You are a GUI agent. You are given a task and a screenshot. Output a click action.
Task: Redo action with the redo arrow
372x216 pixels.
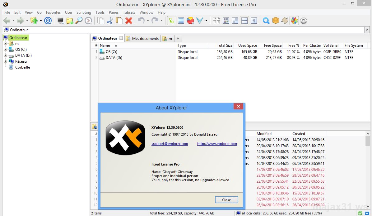pyautogui.click(x=155, y=21)
